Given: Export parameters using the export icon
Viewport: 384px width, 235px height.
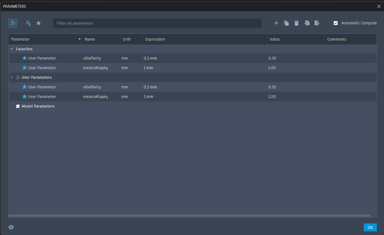Looking at the screenshot, I should (x=317, y=23).
